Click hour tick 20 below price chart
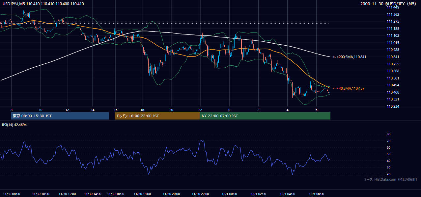Image resolution: width=421 pixels, height=197 pixels. click(x=171, y=109)
